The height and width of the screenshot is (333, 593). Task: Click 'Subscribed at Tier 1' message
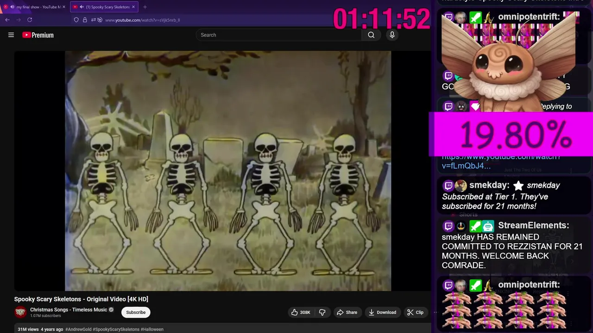point(495,202)
